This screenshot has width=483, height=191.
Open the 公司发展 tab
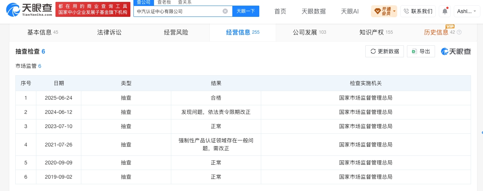pyautogui.click(x=310, y=32)
